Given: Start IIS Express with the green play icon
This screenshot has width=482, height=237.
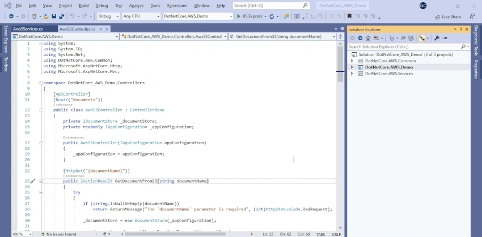Looking at the screenshot, I should [x=239, y=16].
